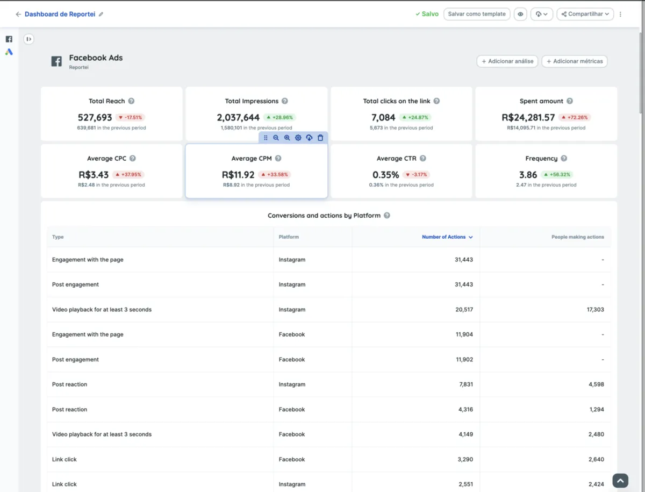The image size is (645, 492).
Task: Click the zoom-out icon on the Average CPM widget toolbar
Action: [276, 138]
